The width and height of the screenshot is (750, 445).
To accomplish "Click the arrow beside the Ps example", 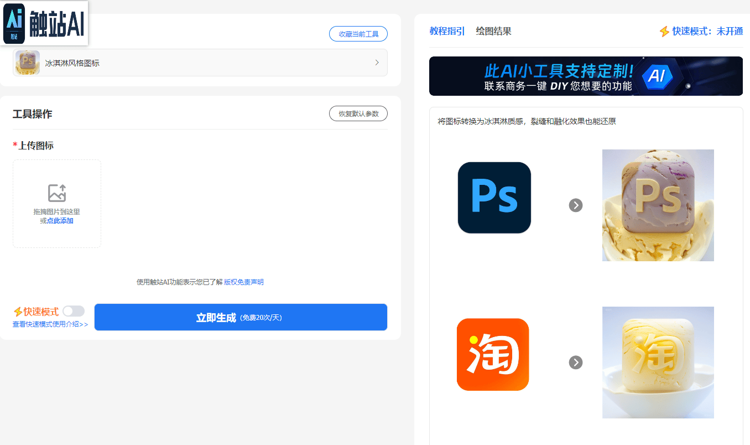I will [x=576, y=205].
